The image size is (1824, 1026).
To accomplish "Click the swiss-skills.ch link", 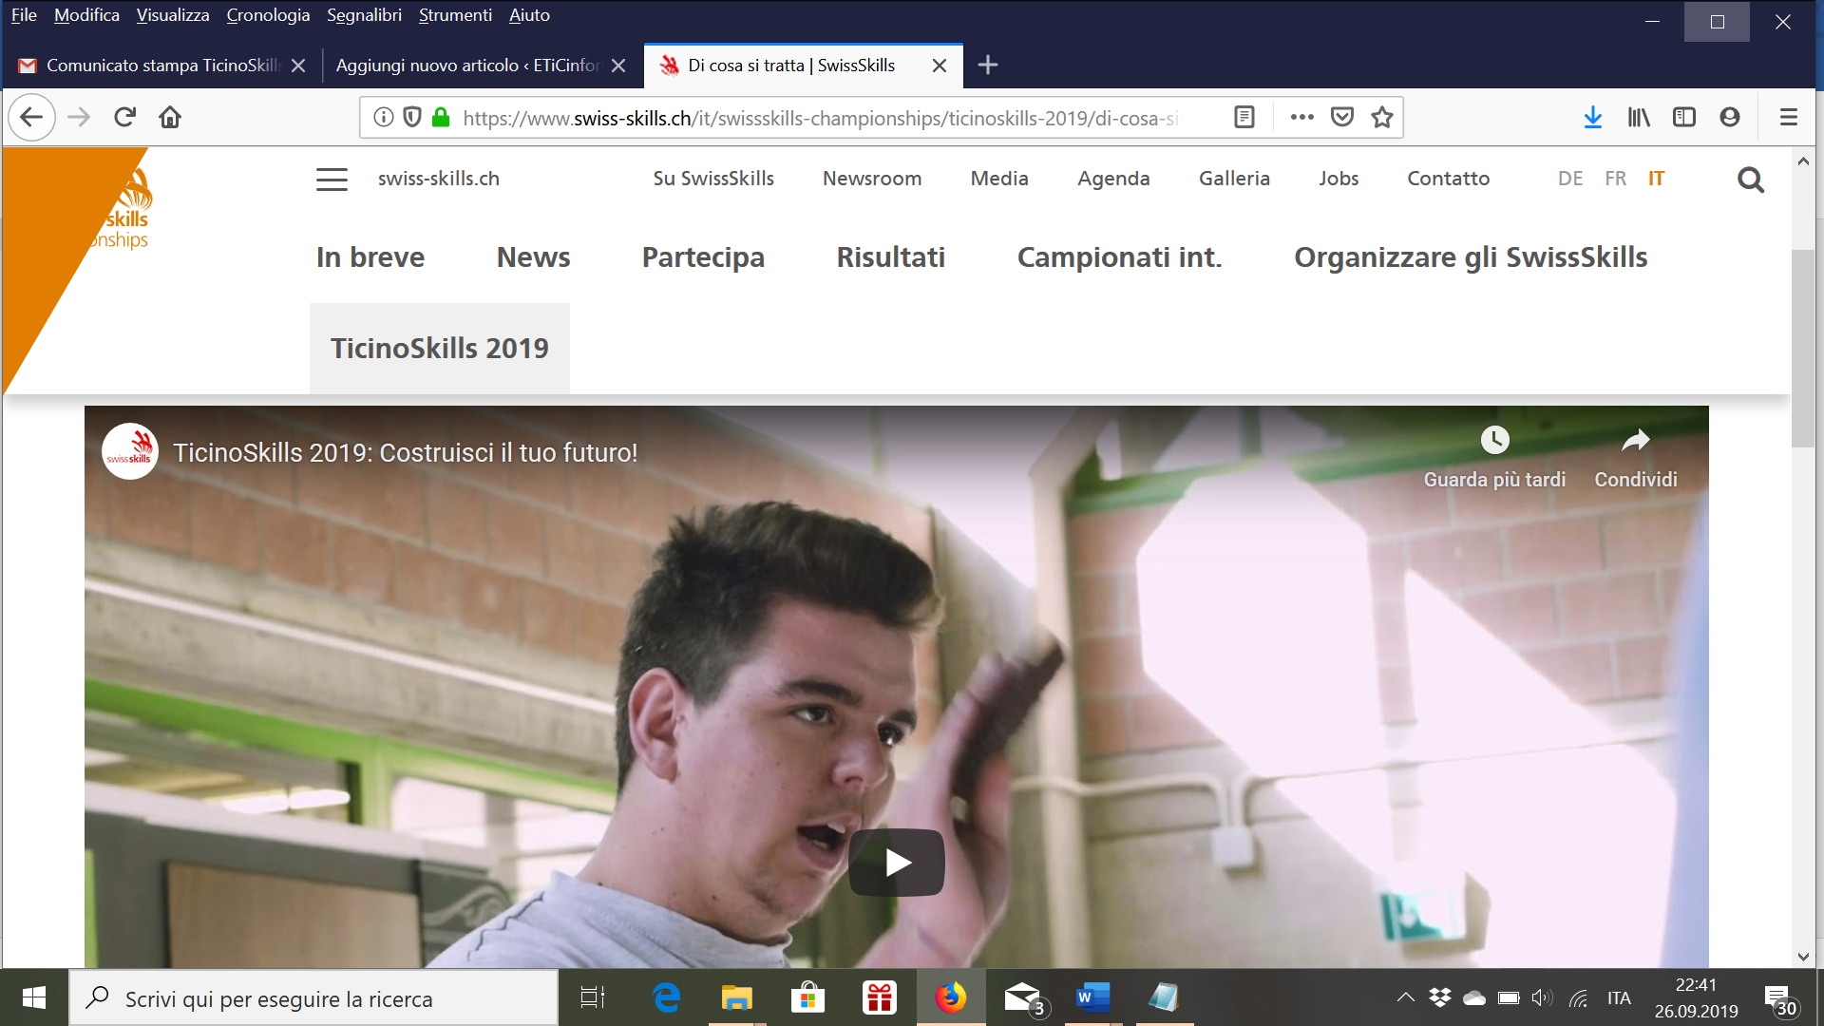I will [x=439, y=179].
